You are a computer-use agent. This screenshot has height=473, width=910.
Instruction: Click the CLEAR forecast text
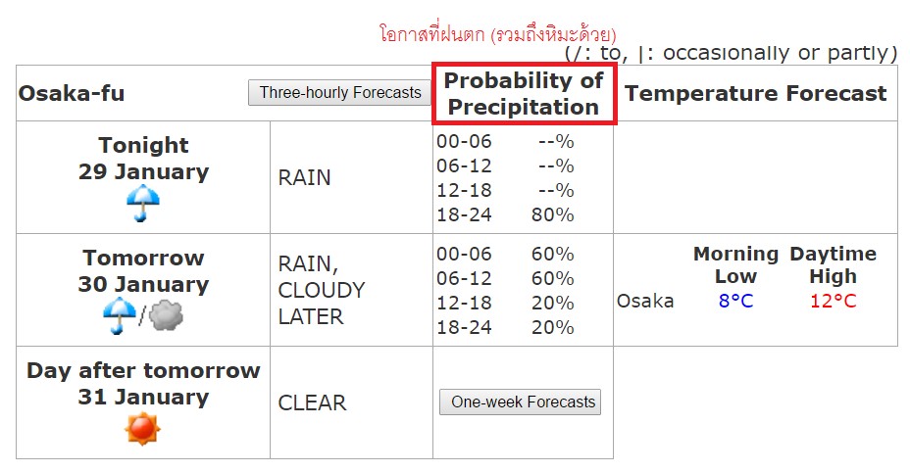(x=312, y=402)
